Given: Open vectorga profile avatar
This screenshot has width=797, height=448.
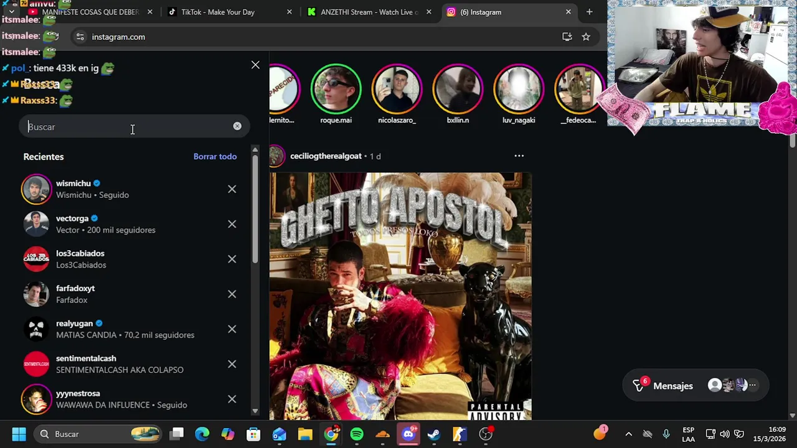Looking at the screenshot, I should [36, 224].
